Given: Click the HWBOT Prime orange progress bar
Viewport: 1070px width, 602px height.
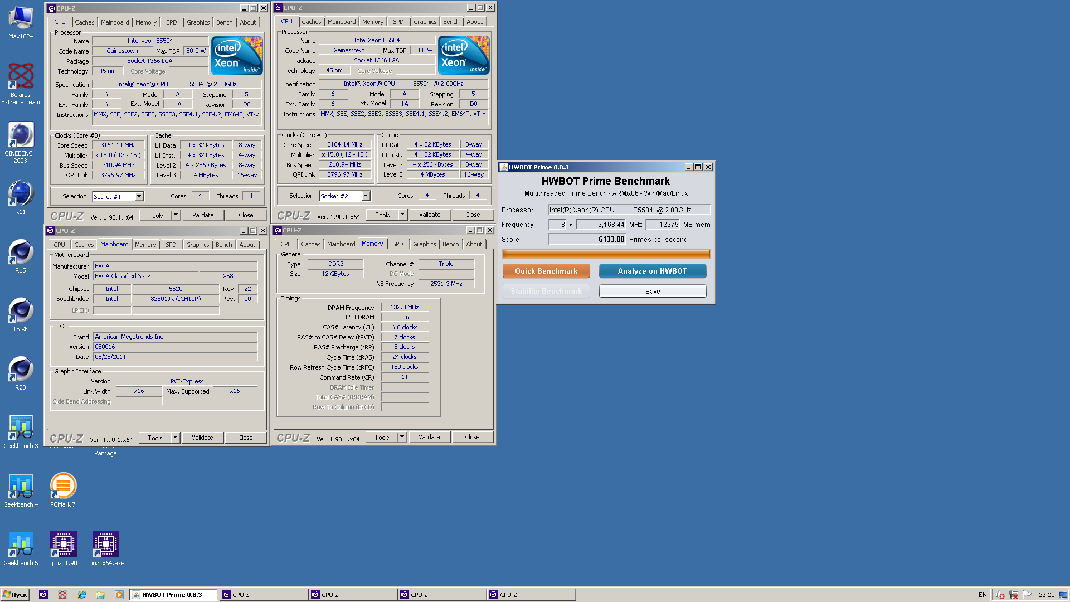Looking at the screenshot, I should (606, 254).
